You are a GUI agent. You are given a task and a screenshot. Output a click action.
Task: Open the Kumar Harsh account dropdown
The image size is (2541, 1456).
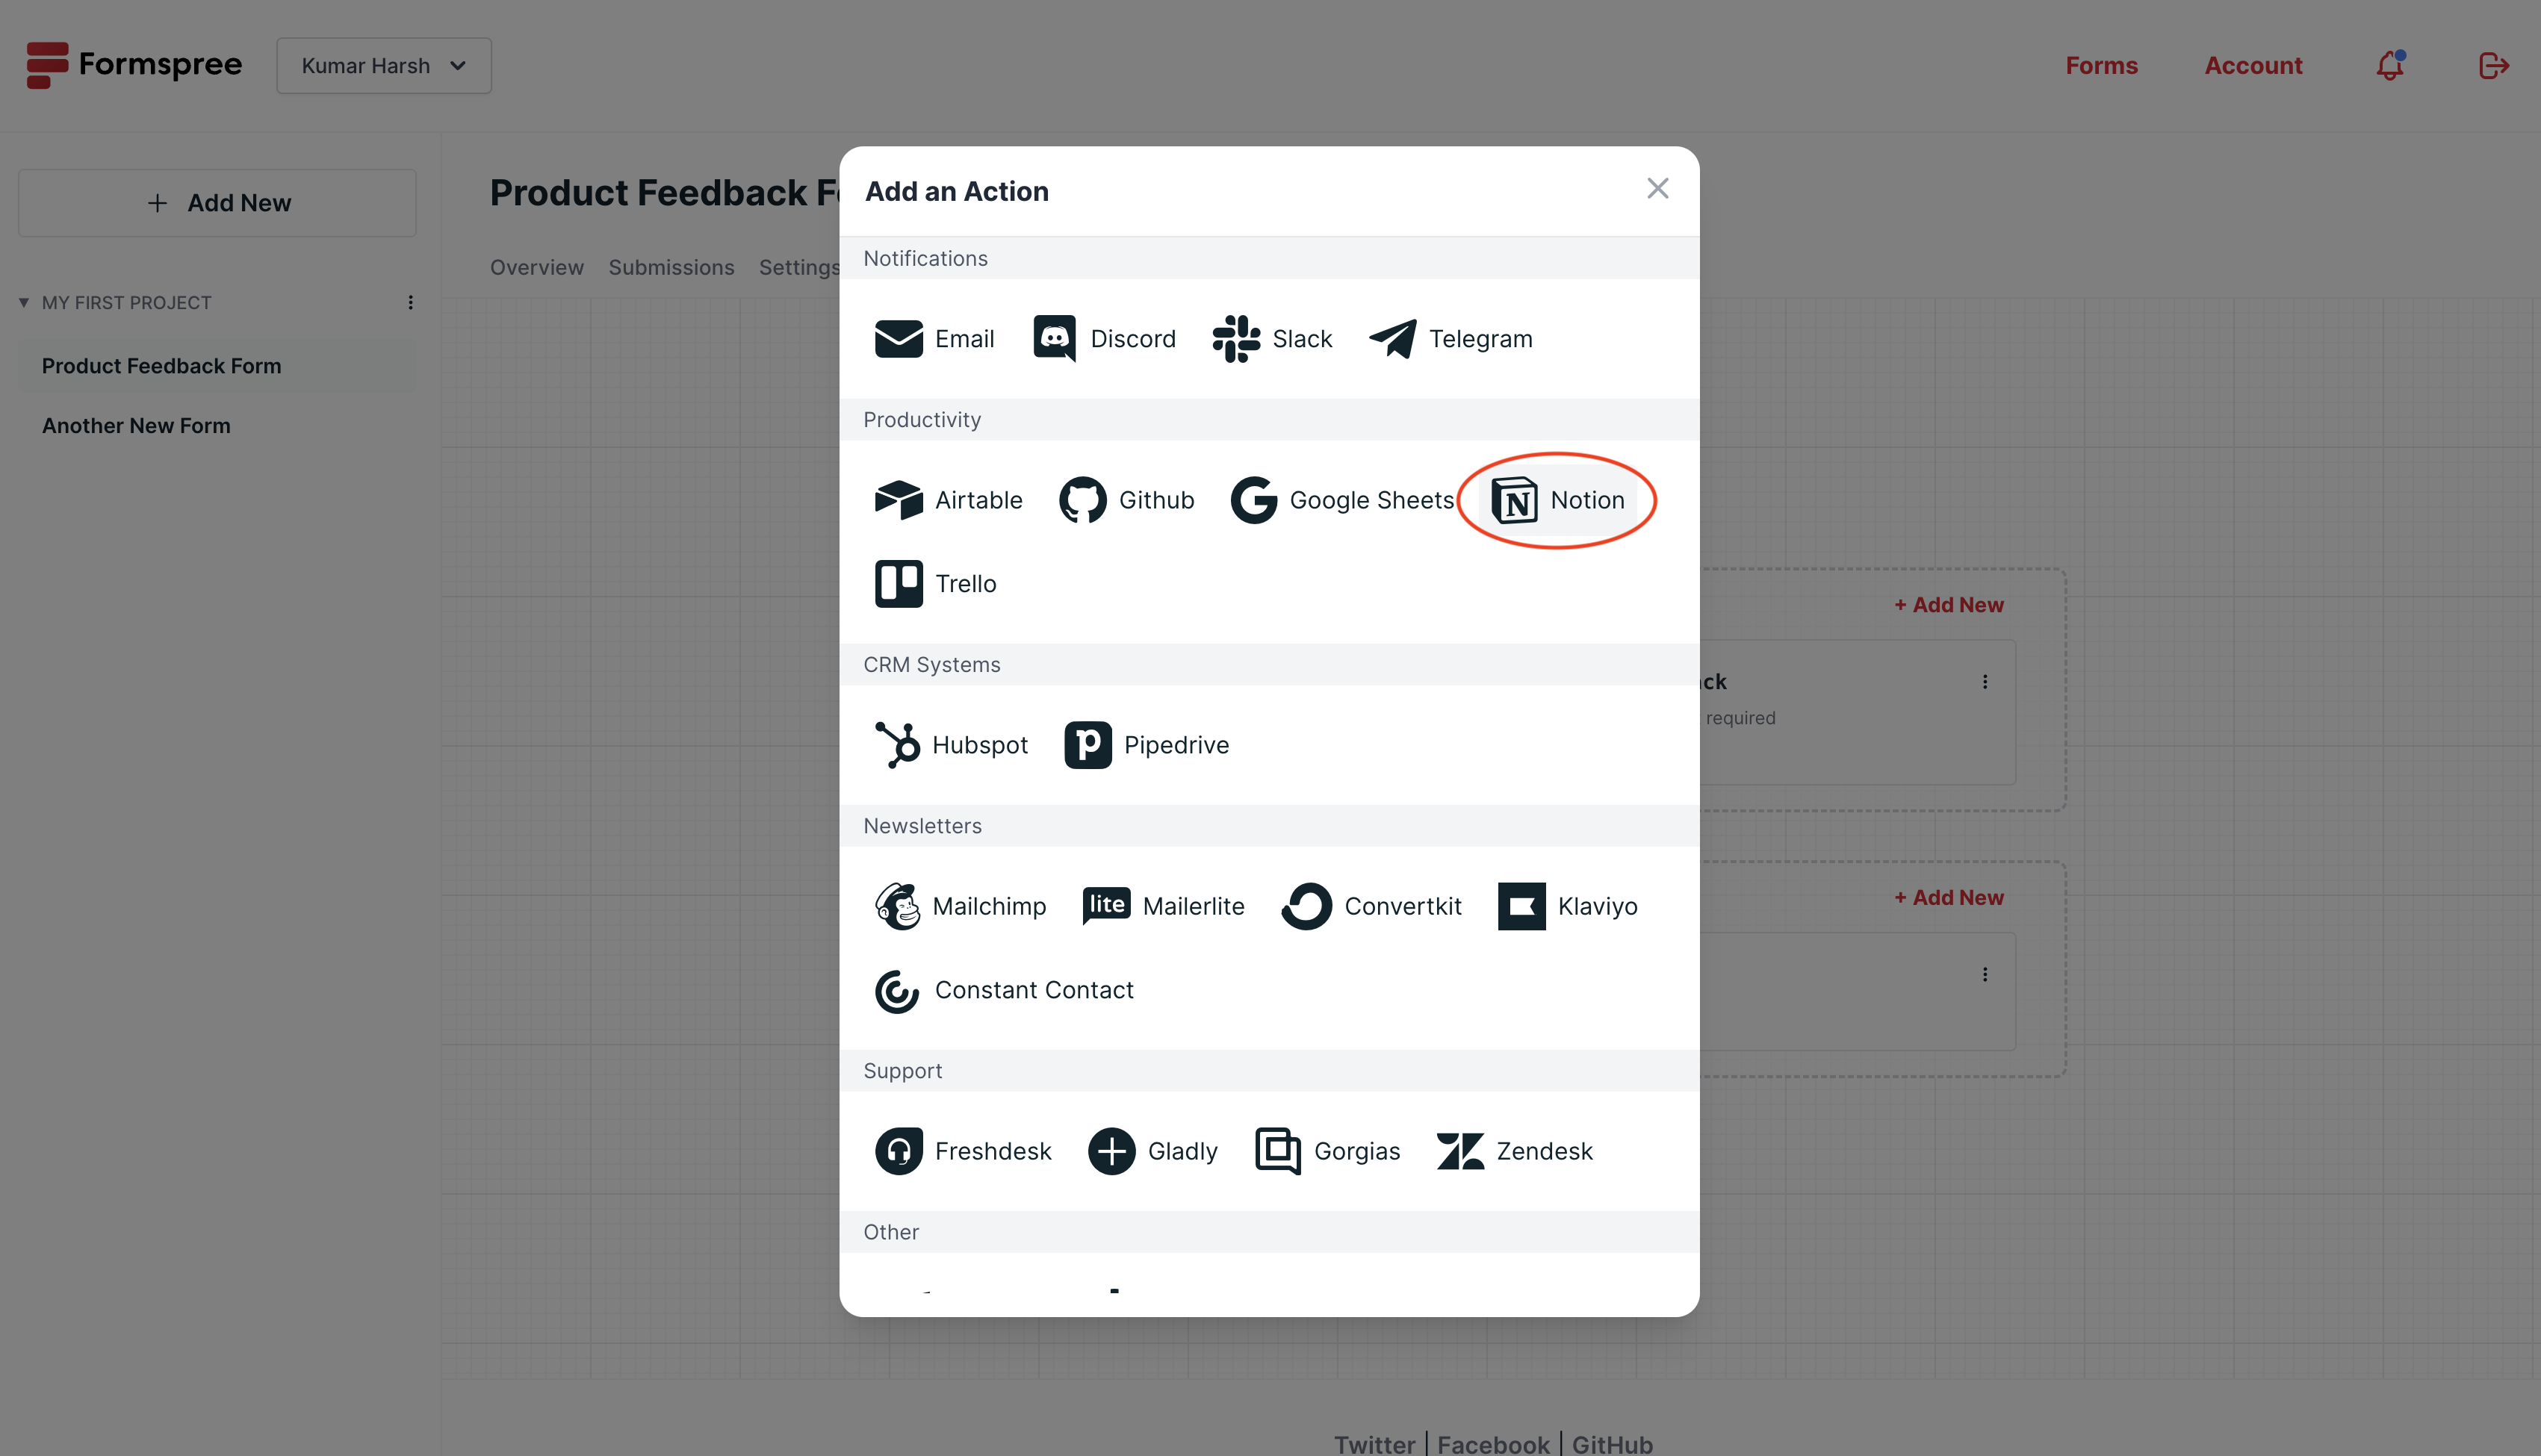[x=384, y=66]
